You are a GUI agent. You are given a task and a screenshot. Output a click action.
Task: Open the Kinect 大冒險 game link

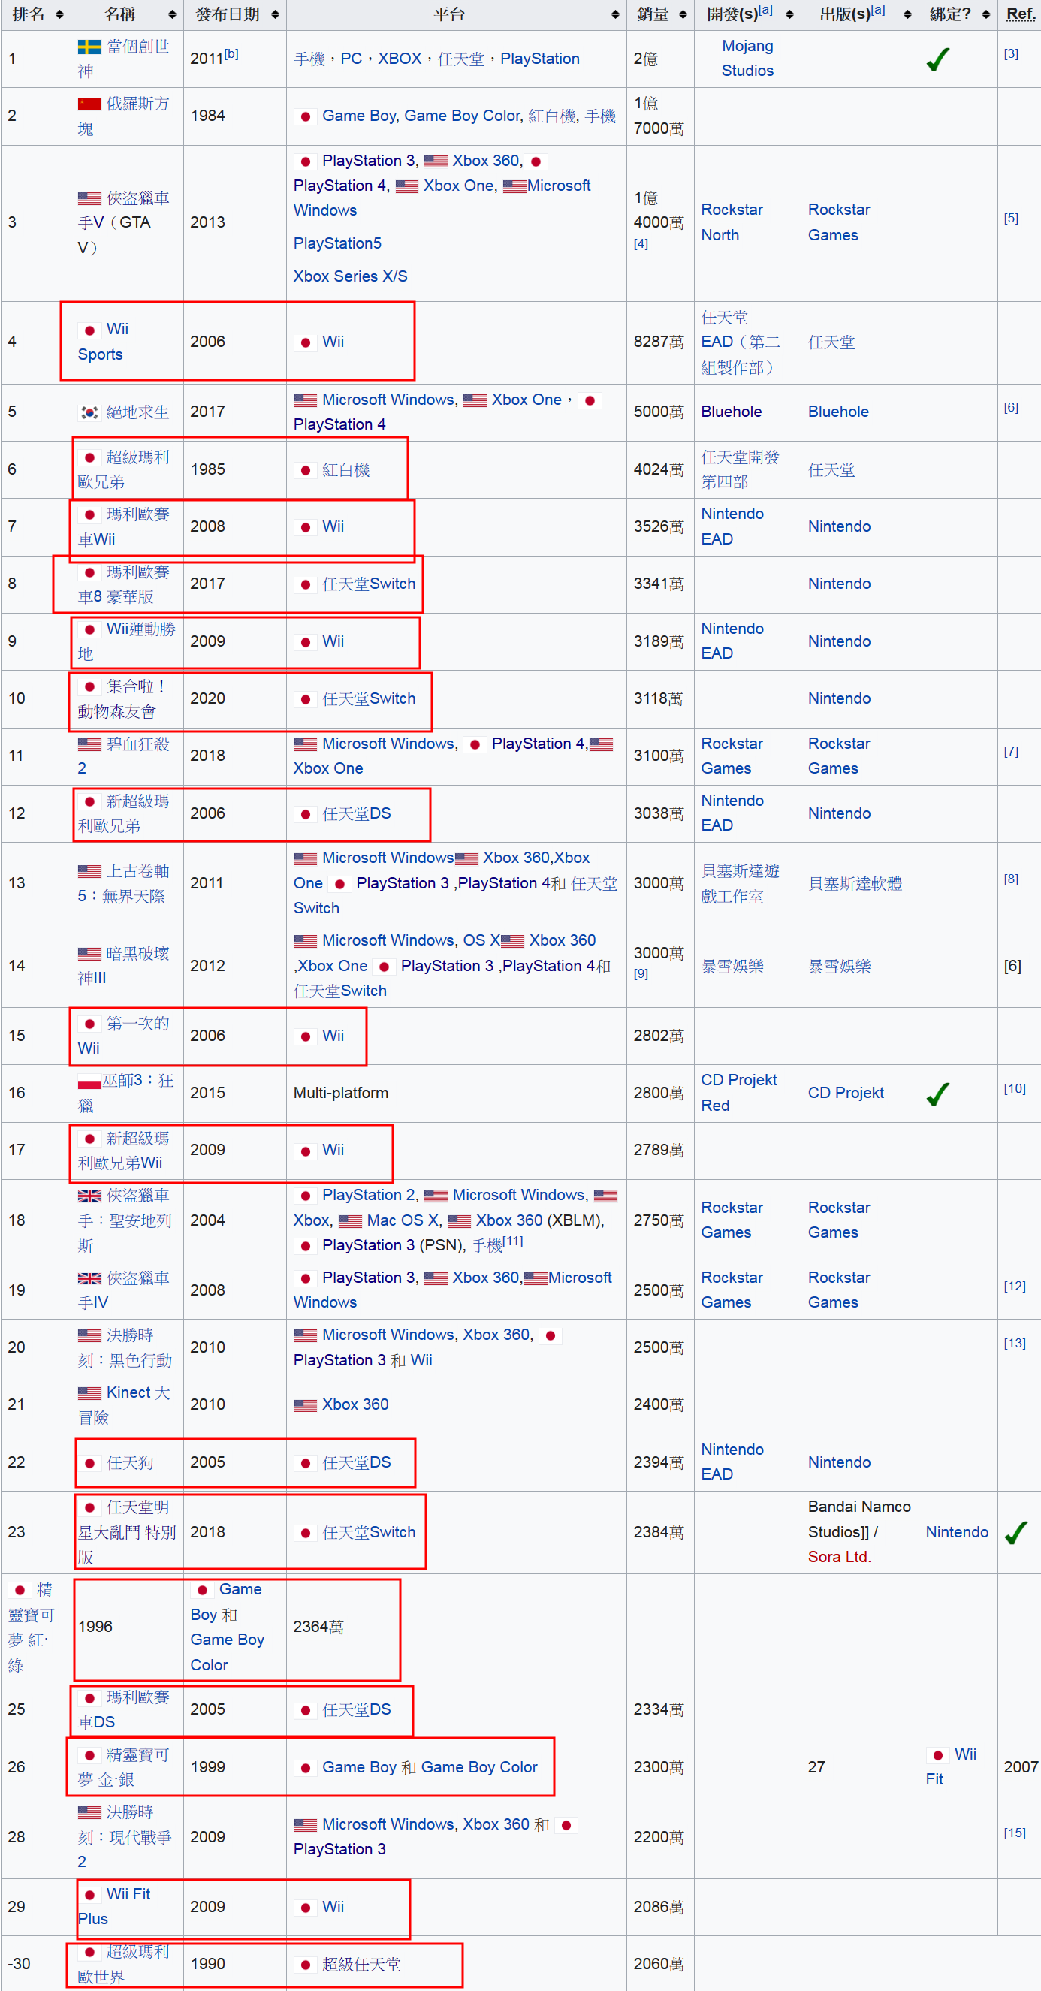click(x=124, y=1405)
